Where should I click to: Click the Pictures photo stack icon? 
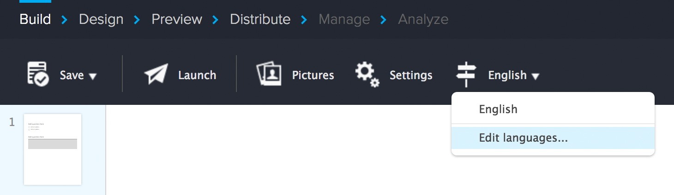[269, 74]
